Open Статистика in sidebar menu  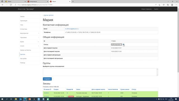click(x=30, y=29)
